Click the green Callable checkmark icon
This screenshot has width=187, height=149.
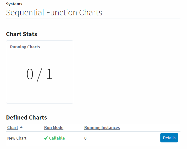(x=46, y=138)
